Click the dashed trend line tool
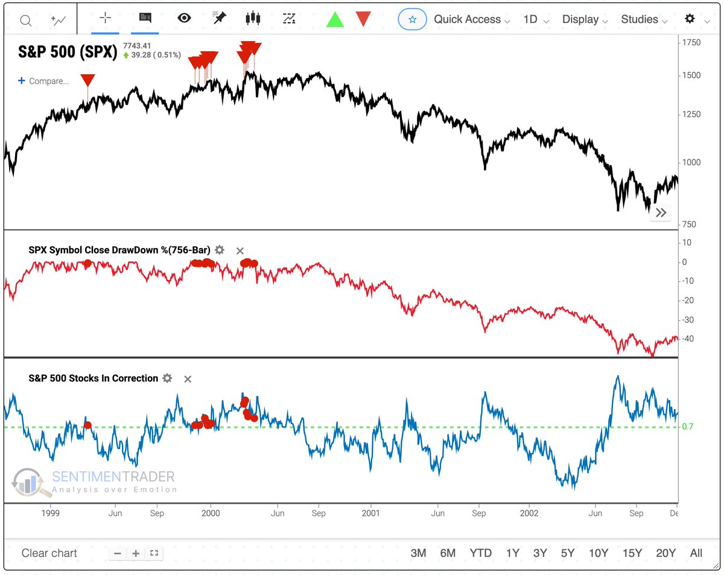 pos(289,19)
